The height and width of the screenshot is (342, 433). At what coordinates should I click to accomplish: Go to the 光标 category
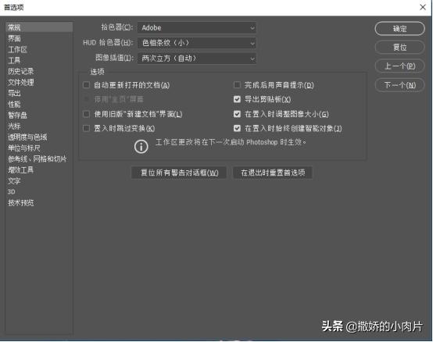[x=14, y=126]
